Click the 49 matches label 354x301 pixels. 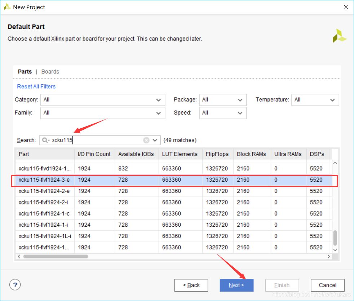(180, 140)
